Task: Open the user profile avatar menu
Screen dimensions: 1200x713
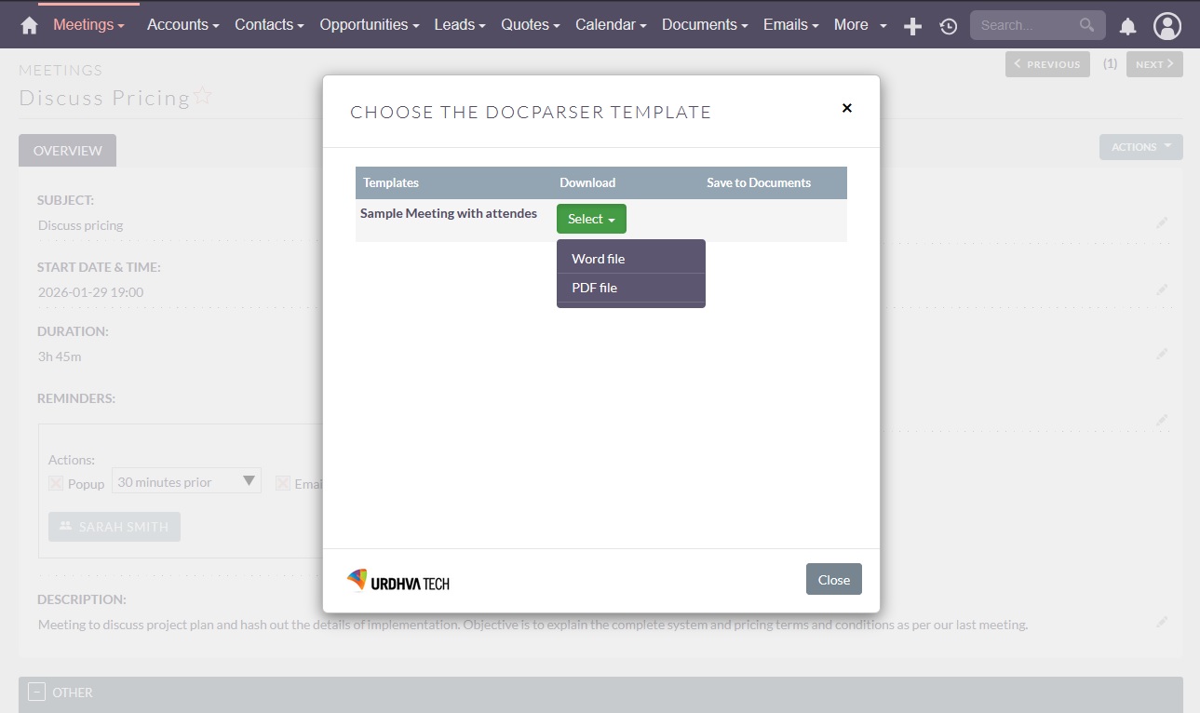Action: coord(1166,26)
